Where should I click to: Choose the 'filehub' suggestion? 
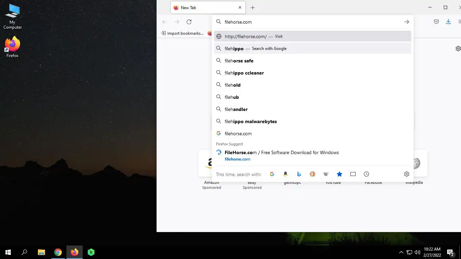pos(313,97)
